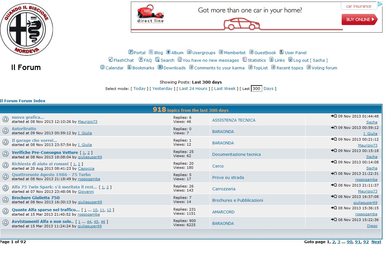Click latest-post icon in Avvistamenti Alfa row
Image resolution: width=385 pixels, height=253 pixels.
click(x=334, y=219)
